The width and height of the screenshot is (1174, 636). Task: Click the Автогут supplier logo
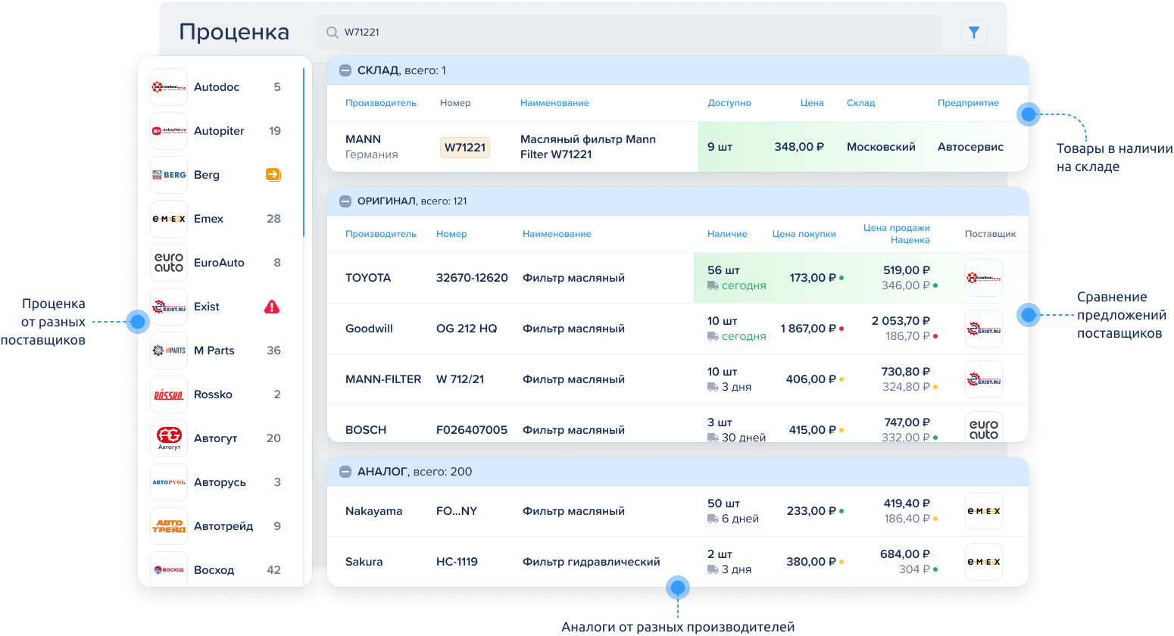tap(168, 438)
